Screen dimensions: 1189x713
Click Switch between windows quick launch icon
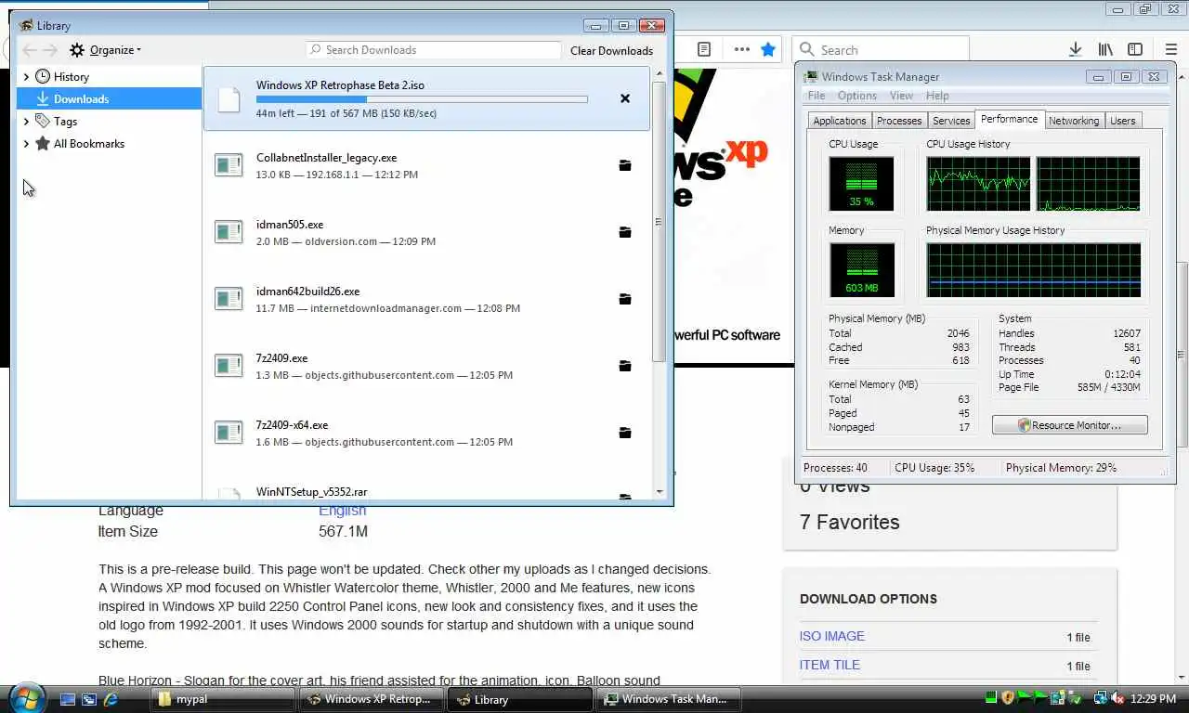click(89, 699)
